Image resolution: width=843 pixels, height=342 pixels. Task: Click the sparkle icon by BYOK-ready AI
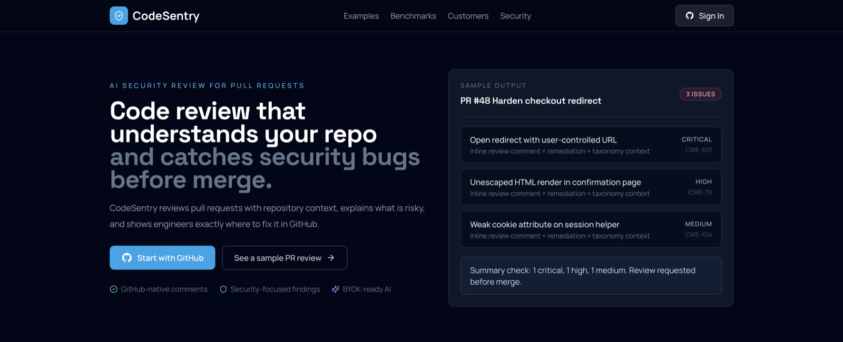[336, 289]
